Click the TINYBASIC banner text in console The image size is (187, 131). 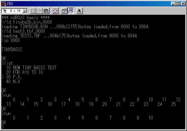12,49
